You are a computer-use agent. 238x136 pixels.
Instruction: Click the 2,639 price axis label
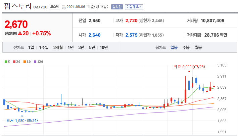click(222, 87)
